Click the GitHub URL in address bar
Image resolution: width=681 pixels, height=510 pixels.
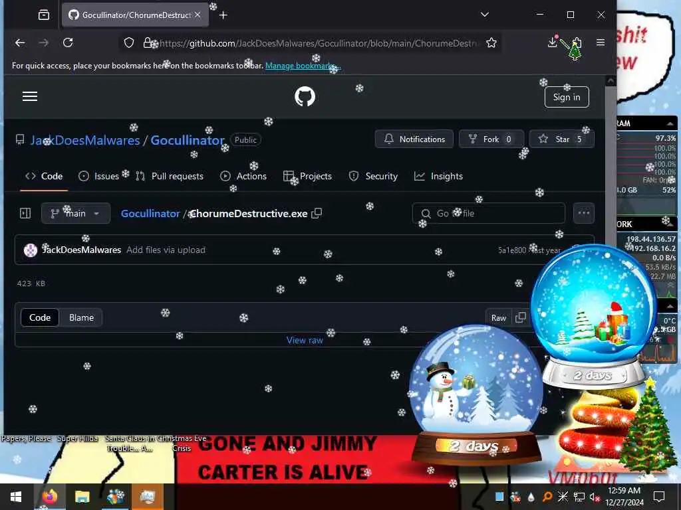pos(318,43)
